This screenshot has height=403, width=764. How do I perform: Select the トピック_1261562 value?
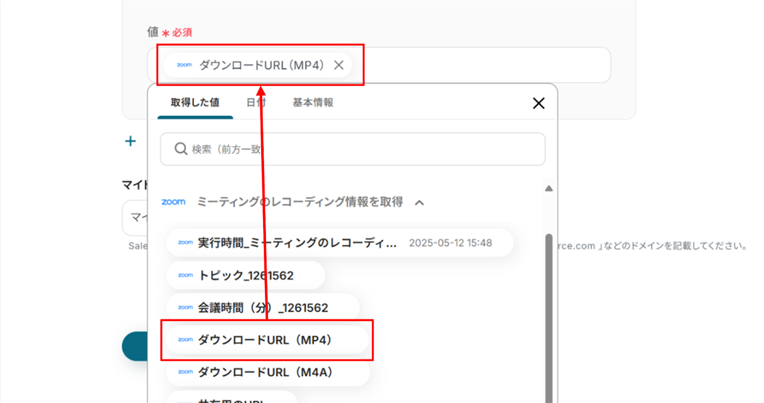[245, 275]
